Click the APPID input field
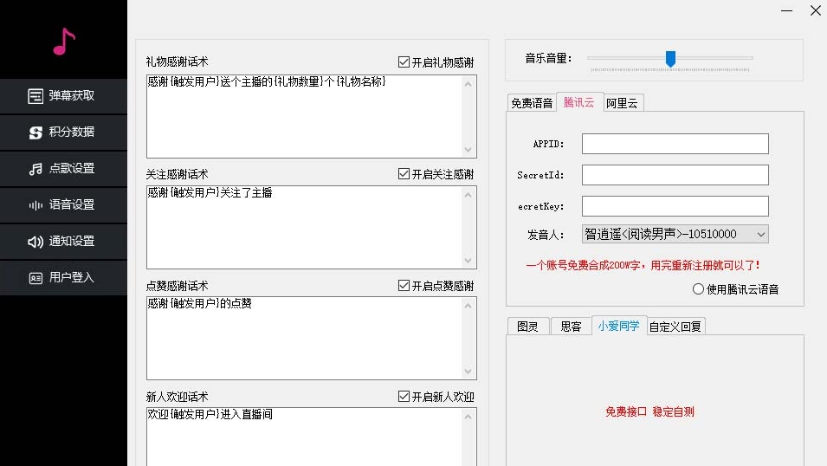The image size is (827, 466). pos(675,144)
